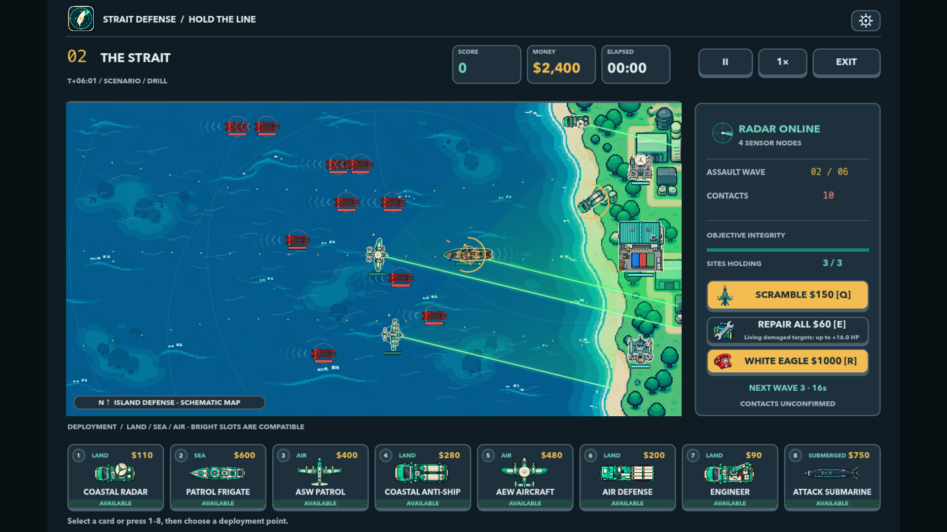Select the Air Defense card

click(627, 477)
